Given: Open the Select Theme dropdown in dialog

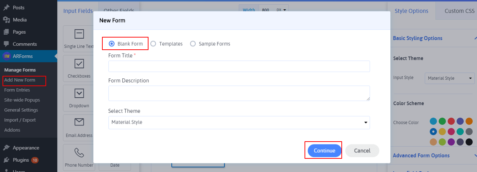Looking at the screenshot, I should (239, 122).
